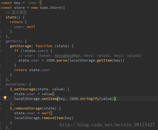Fold the 'return {' block in state()

tap(1, 22)
